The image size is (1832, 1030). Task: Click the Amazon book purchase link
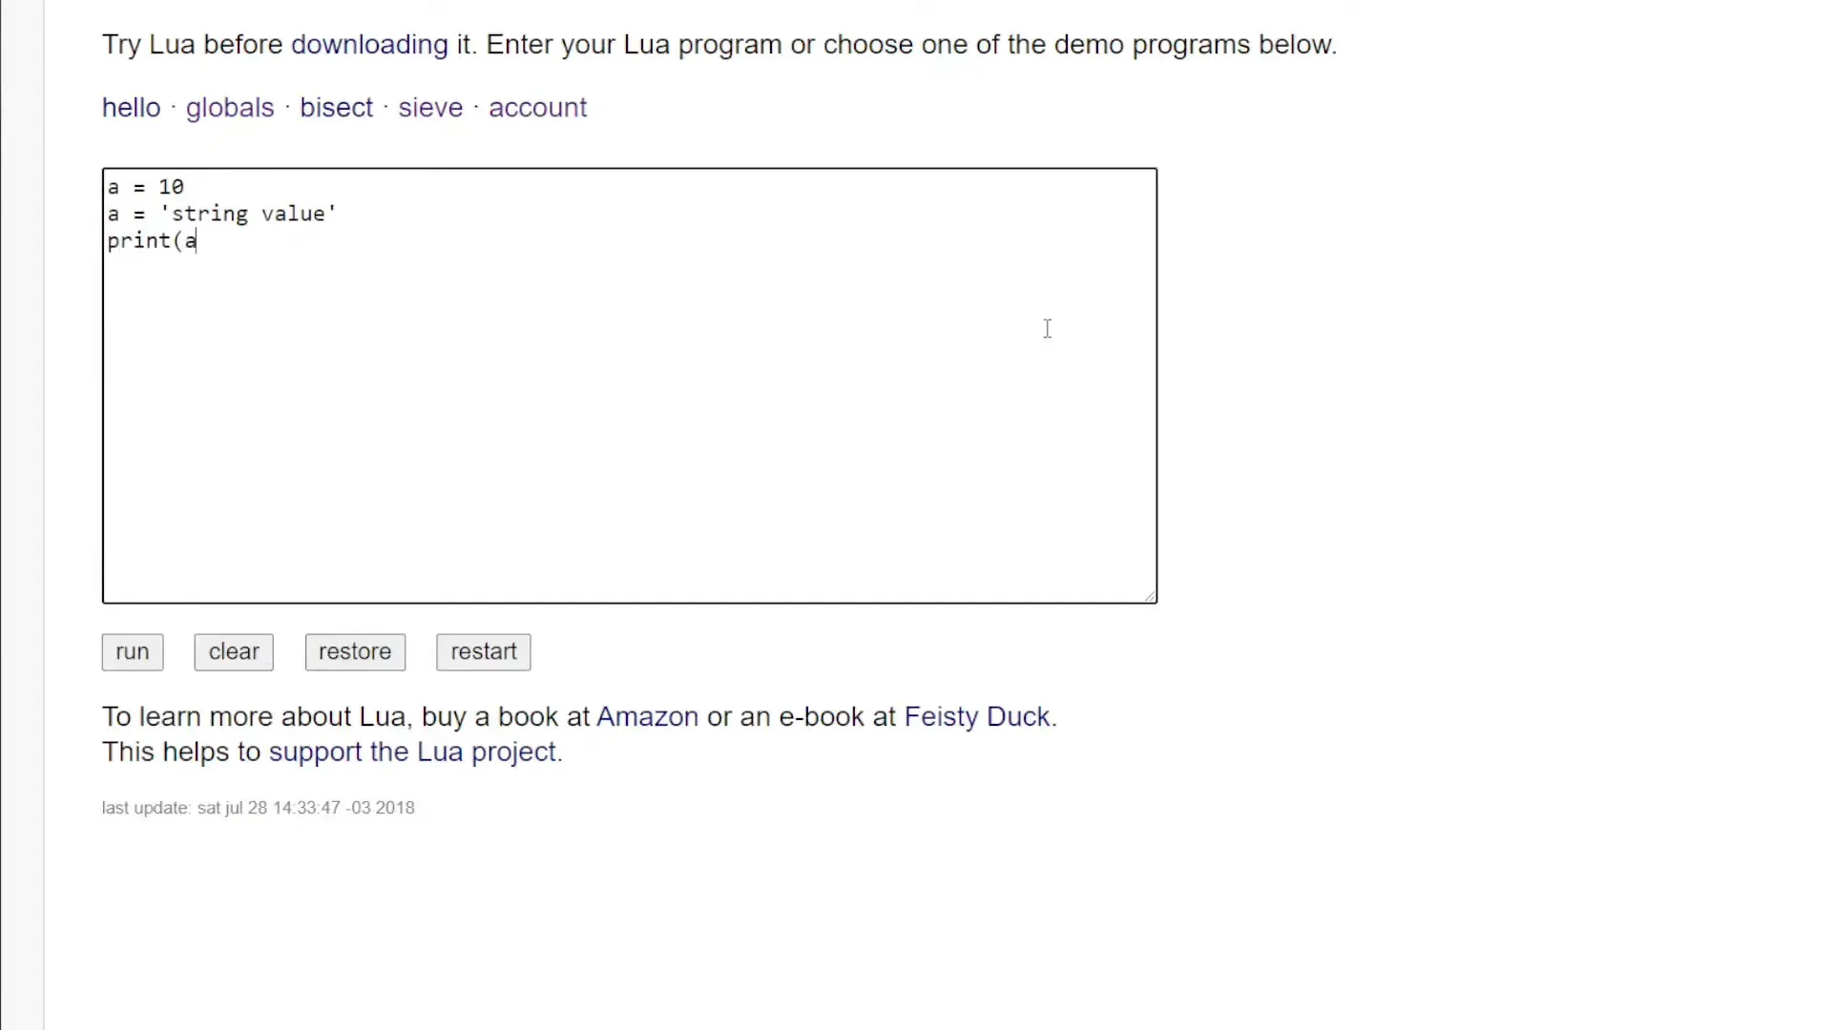point(647,715)
